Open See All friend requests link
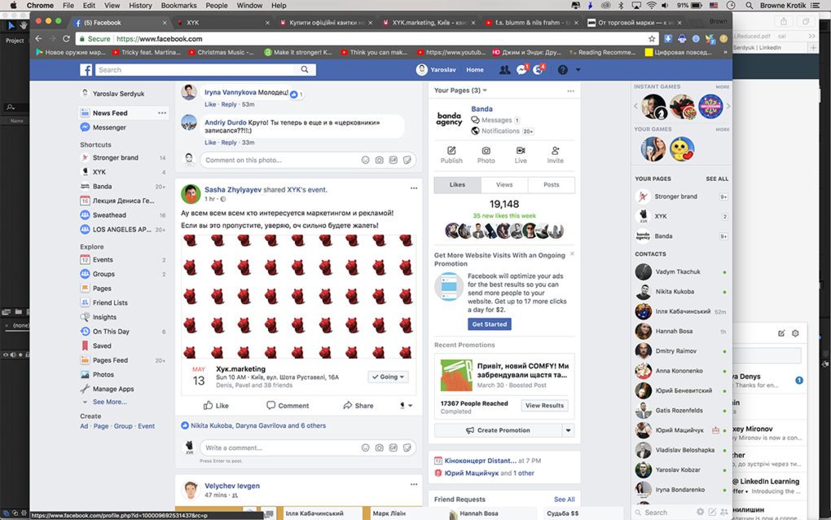831x520 pixels. [x=564, y=500]
